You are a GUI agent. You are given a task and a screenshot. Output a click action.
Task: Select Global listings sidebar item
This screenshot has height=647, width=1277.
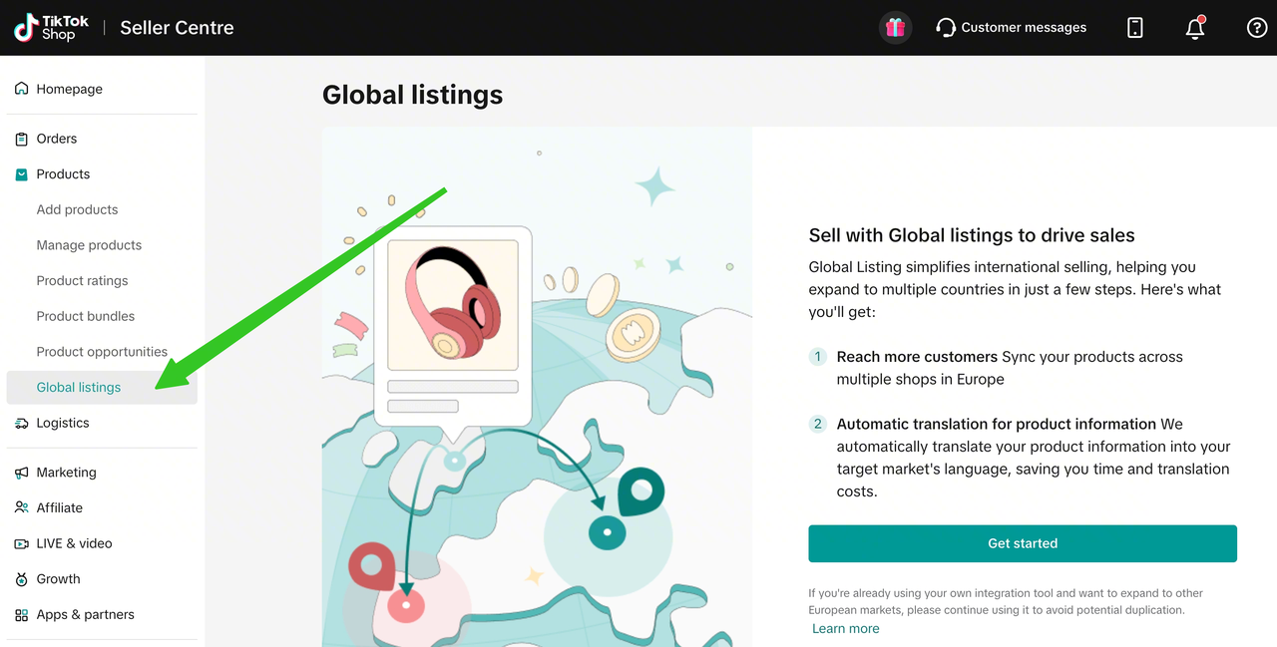[x=102, y=388]
